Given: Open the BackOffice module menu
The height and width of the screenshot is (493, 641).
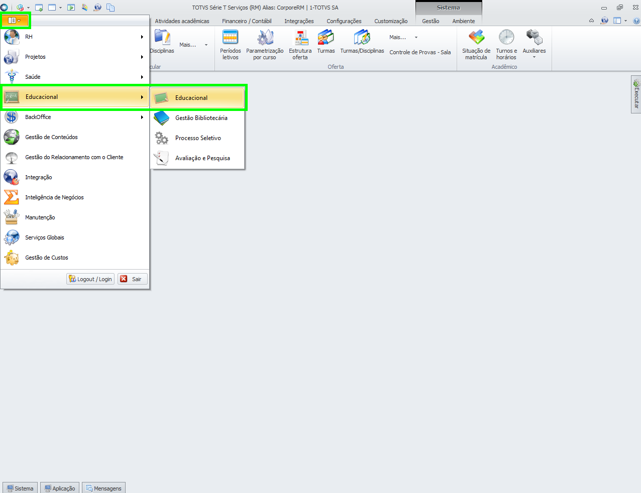Looking at the screenshot, I should click(x=75, y=117).
